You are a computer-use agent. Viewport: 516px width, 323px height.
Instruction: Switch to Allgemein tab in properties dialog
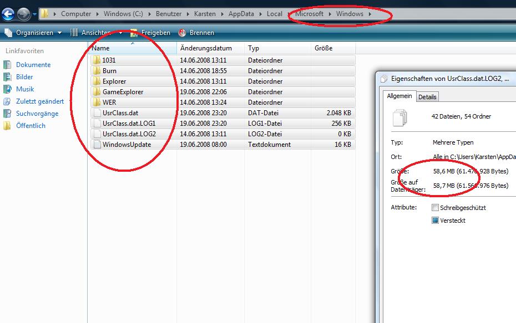(x=399, y=96)
